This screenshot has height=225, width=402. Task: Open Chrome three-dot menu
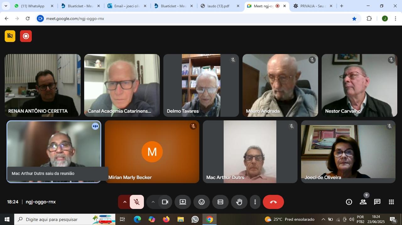pyautogui.click(x=395, y=18)
